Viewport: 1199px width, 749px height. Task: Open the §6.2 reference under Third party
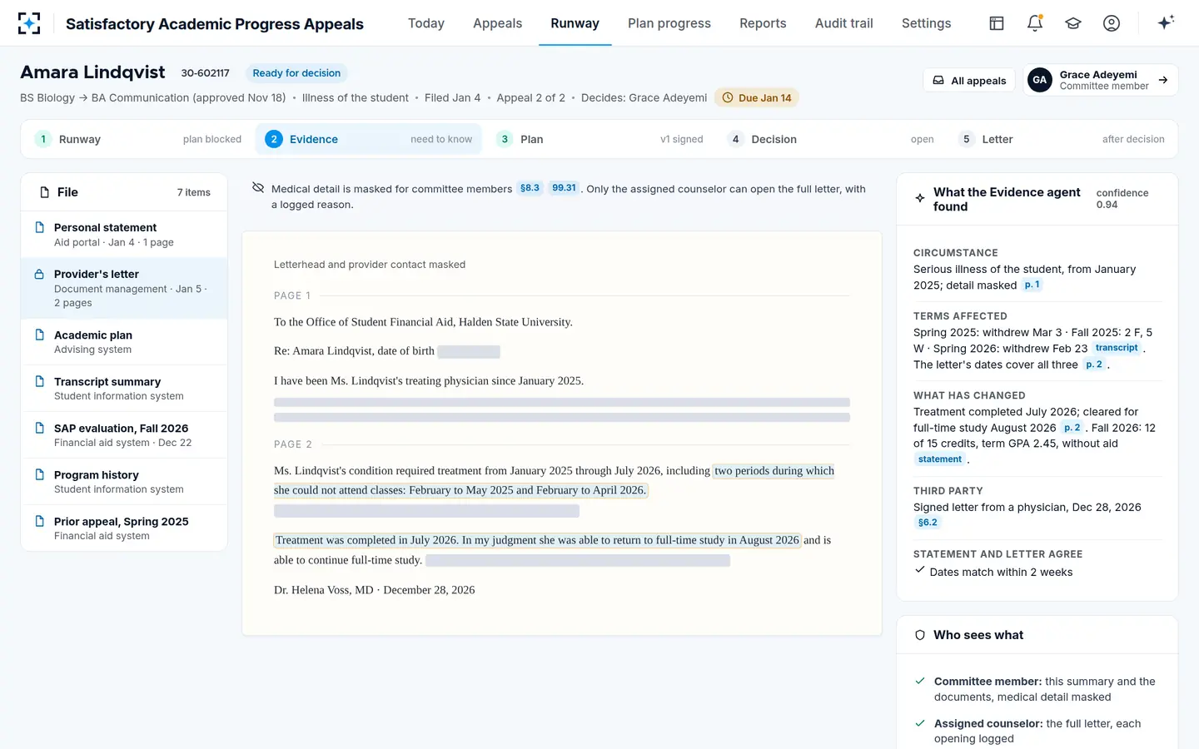(x=928, y=523)
